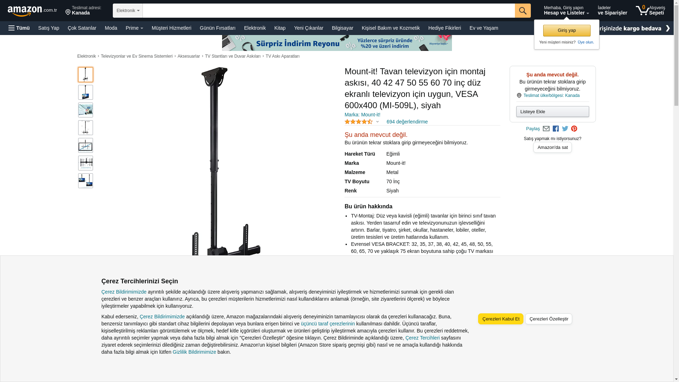Click the Amazon.com.tr logo

[32, 11]
